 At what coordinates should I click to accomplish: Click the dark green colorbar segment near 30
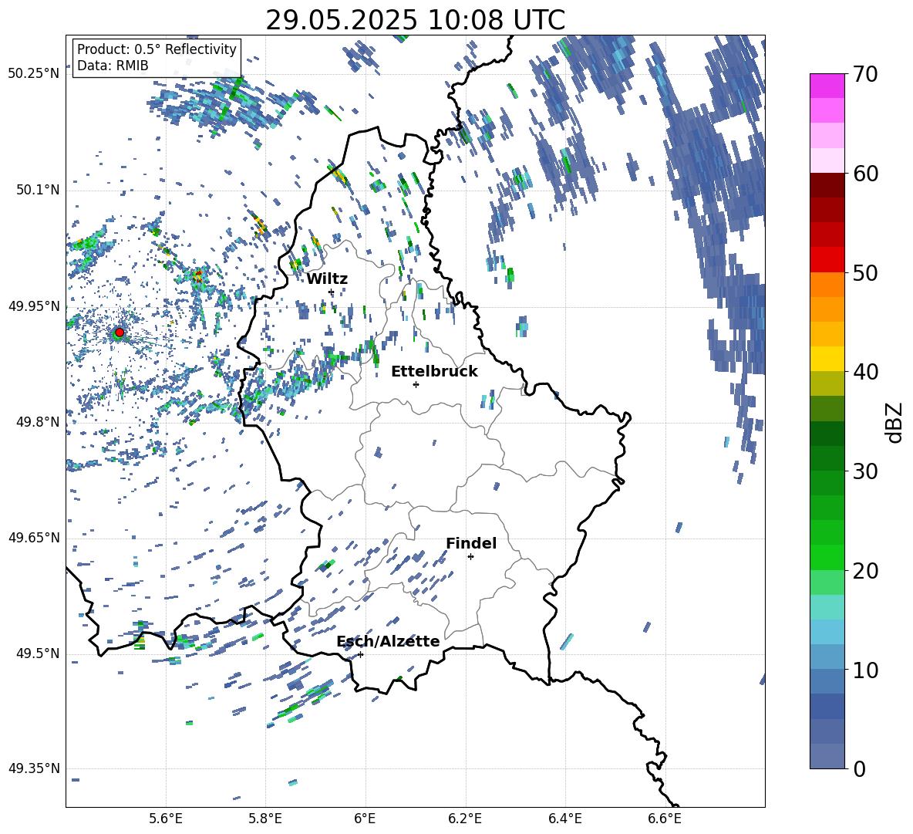827,458
